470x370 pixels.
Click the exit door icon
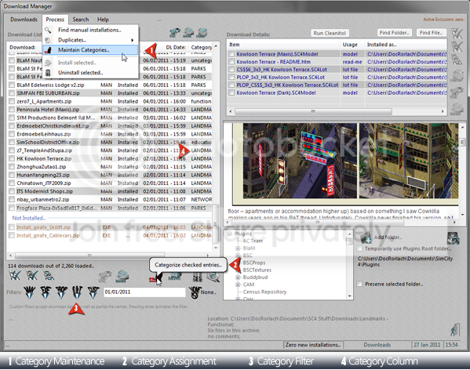pyautogui.click(x=455, y=330)
